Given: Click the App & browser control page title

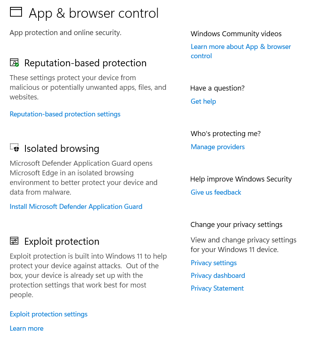Looking at the screenshot, I should [x=94, y=13].
